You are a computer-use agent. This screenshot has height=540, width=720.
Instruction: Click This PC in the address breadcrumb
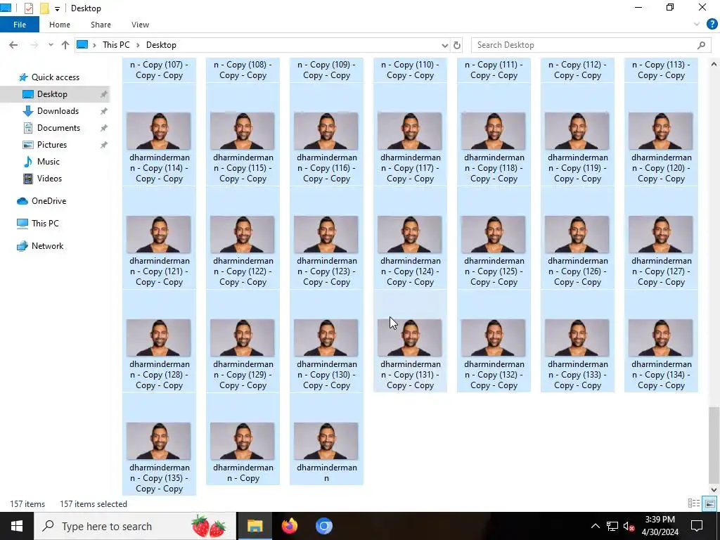116,45
